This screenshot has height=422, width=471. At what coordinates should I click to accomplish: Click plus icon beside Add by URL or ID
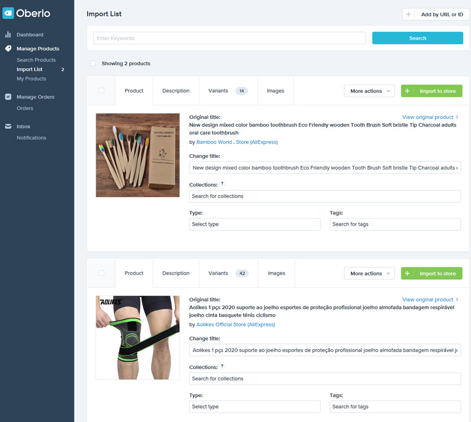point(409,15)
